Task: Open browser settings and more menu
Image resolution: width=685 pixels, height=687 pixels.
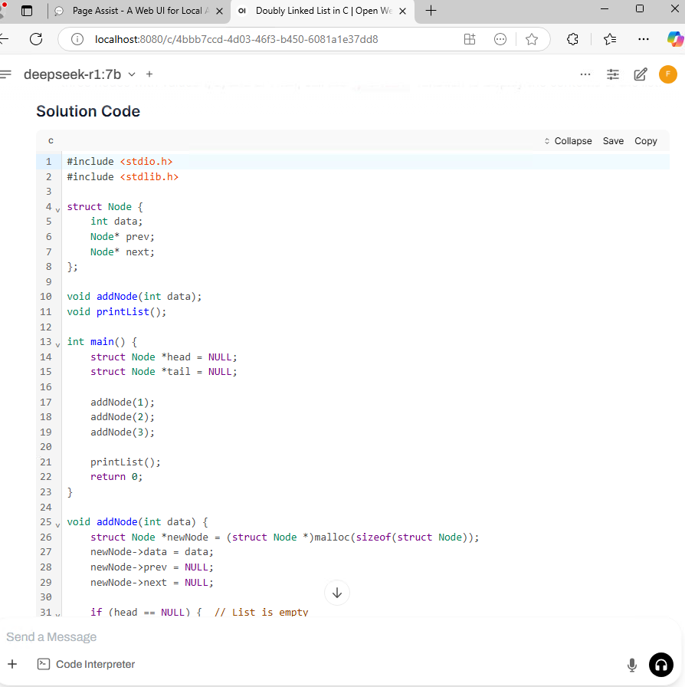Action: [644, 39]
